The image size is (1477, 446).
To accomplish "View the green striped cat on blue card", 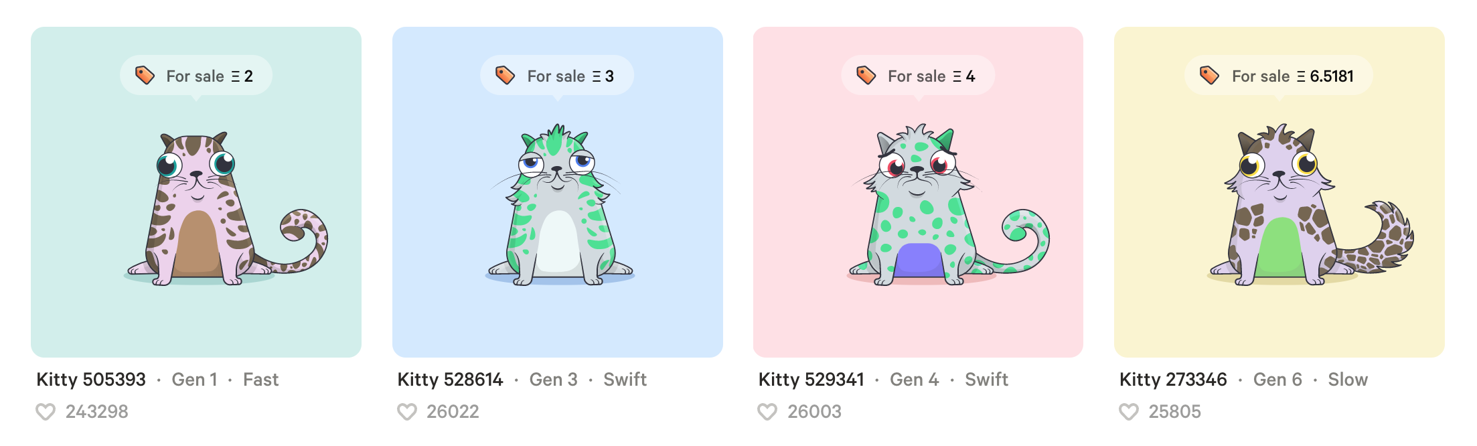I will [x=559, y=205].
